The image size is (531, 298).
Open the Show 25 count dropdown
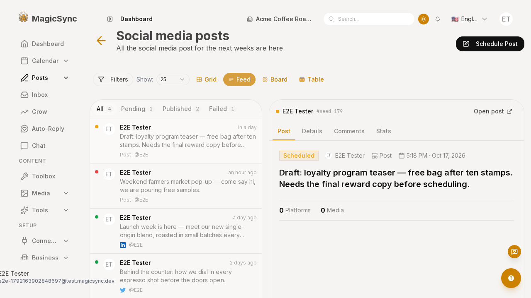click(173, 79)
